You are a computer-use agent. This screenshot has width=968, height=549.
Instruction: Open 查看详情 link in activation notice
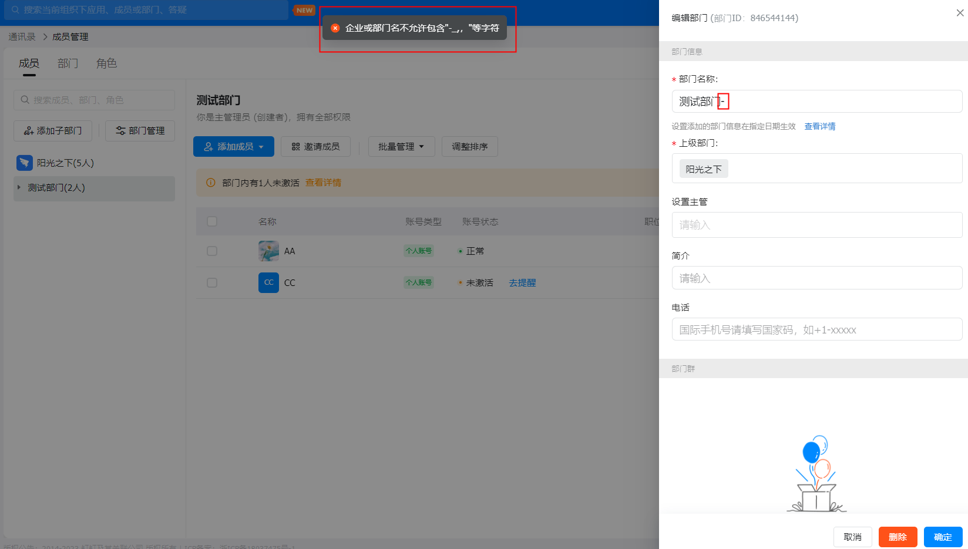click(323, 183)
